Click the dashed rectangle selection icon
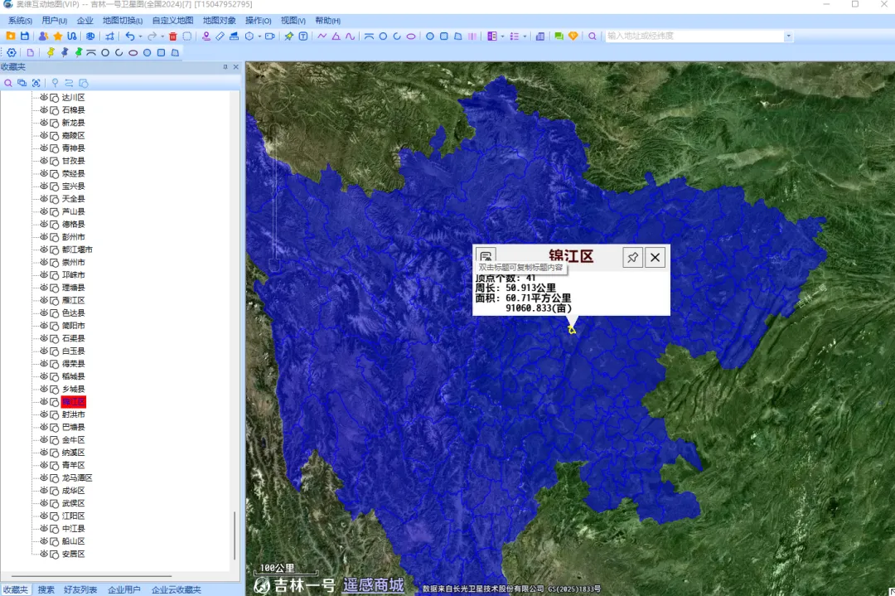This screenshot has width=895, height=596. click(x=186, y=36)
